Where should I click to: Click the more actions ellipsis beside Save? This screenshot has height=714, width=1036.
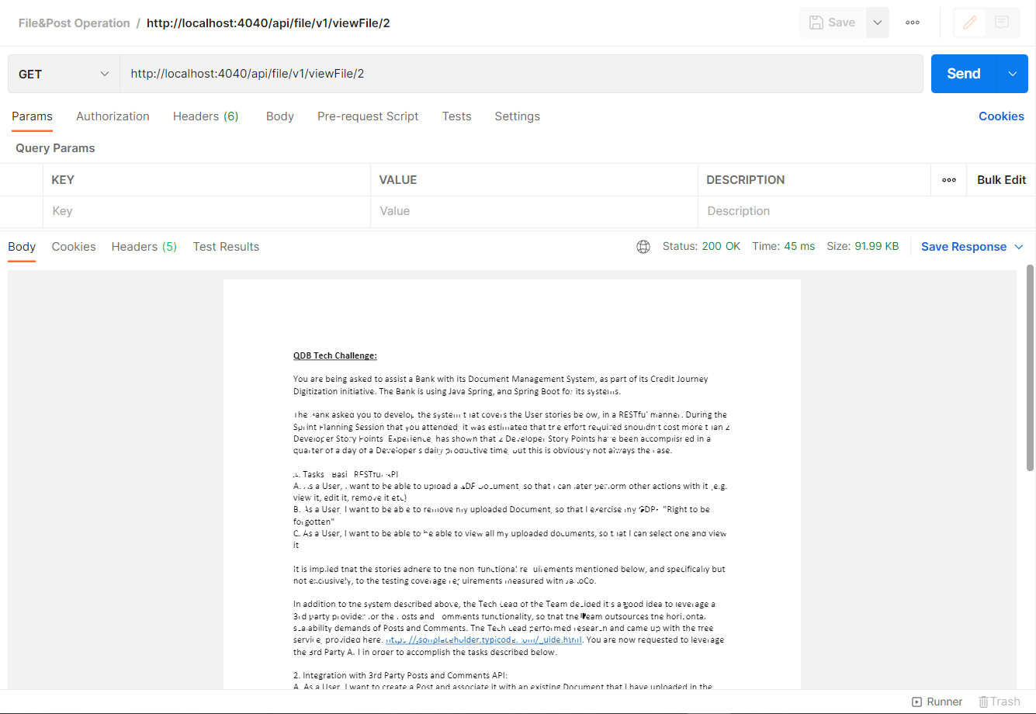(x=913, y=23)
